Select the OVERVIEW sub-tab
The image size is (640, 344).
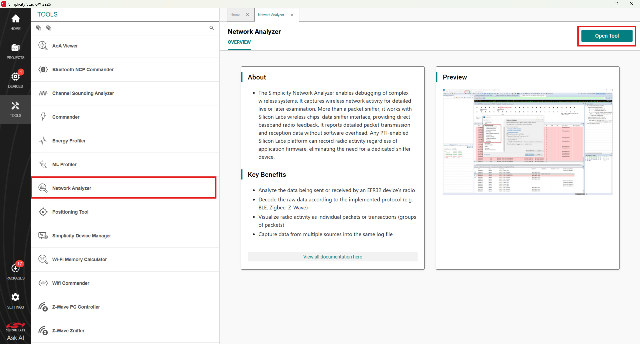coord(239,42)
